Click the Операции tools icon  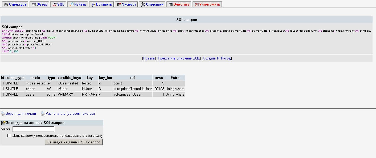[x=143, y=5]
